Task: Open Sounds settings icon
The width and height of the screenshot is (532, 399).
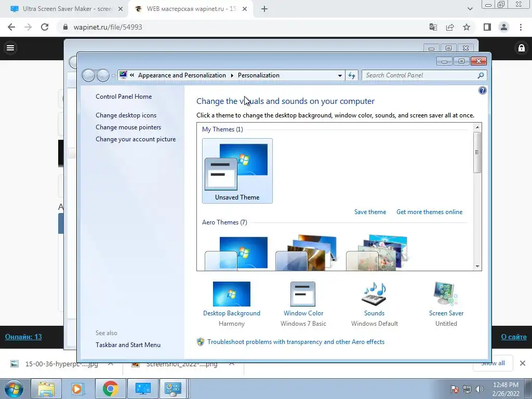Action: coord(374,294)
